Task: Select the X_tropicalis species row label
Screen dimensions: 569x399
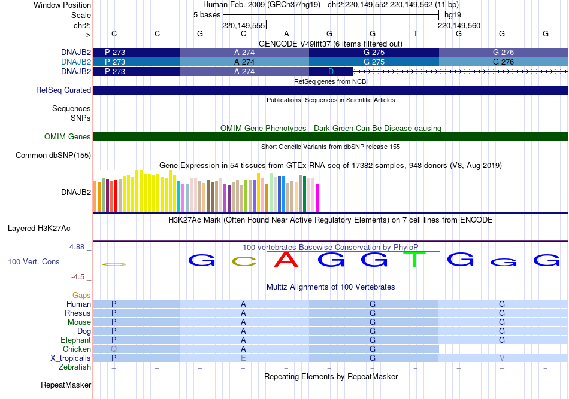Action: click(71, 358)
